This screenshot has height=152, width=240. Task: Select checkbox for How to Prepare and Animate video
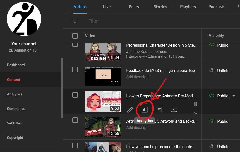tap(75, 95)
